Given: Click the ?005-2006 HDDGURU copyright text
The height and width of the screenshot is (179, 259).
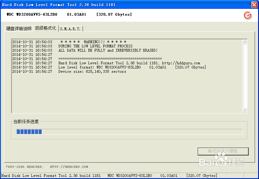Looking at the screenshot, I should [x=24, y=167].
